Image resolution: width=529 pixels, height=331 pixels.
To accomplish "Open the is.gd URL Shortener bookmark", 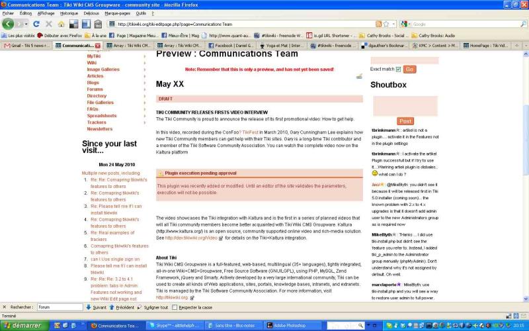I will click(330, 36).
